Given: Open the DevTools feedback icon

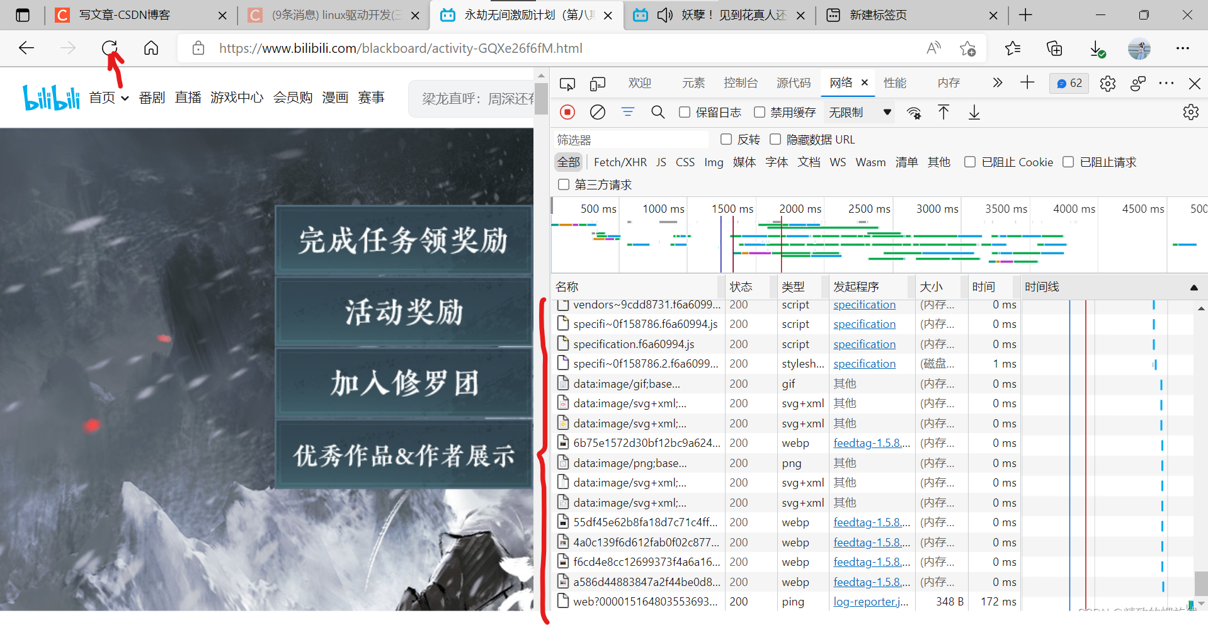Looking at the screenshot, I should [x=1137, y=83].
